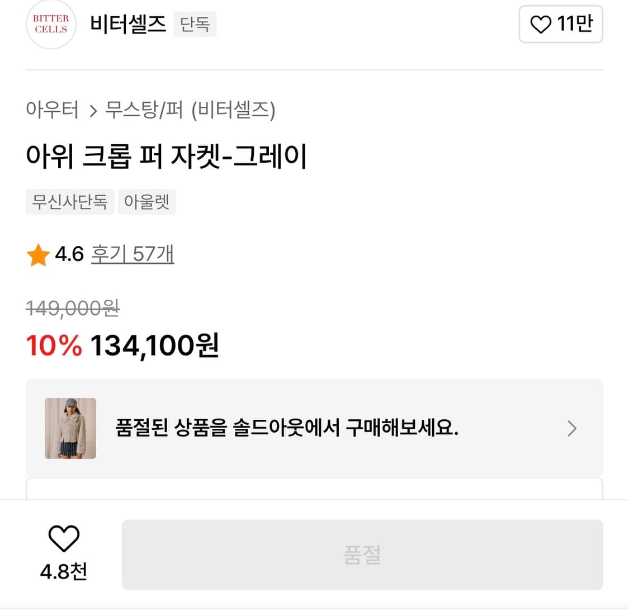This screenshot has height=611, width=629.
Task: Select the 아울렛 tag
Action: click(x=146, y=202)
